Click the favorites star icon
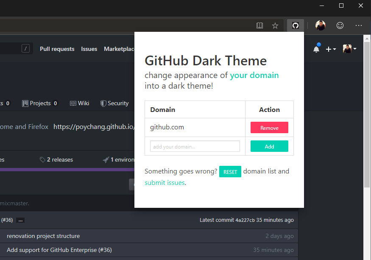The width and height of the screenshot is (371, 260). pos(275,25)
